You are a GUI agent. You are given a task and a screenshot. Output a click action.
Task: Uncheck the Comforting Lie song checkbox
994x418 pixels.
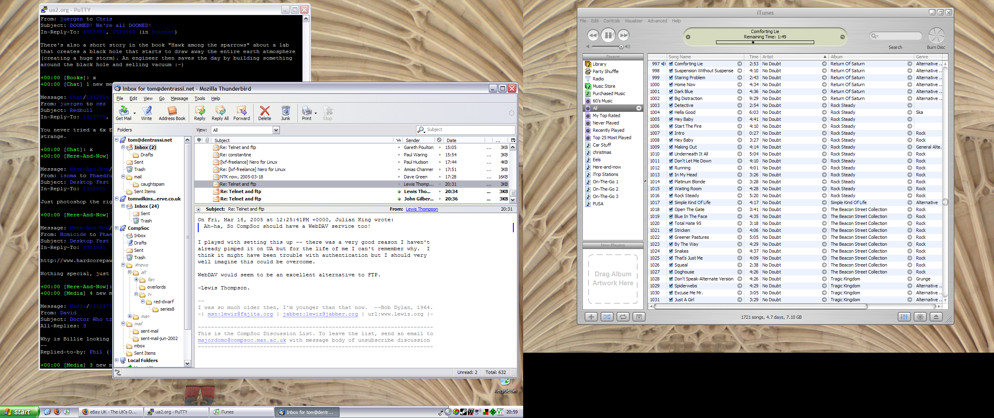point(671,64)
